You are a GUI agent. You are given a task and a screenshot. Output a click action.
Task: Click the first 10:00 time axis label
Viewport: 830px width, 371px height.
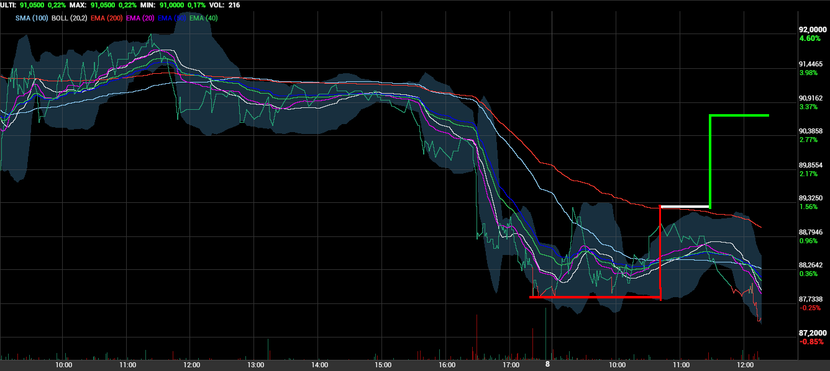click(64, 365)
